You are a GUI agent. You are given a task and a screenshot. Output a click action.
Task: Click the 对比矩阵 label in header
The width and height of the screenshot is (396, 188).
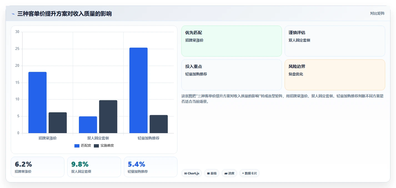click(x=377, y=13)
